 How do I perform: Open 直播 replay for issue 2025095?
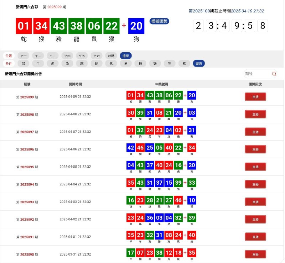(x=255, y=167)
